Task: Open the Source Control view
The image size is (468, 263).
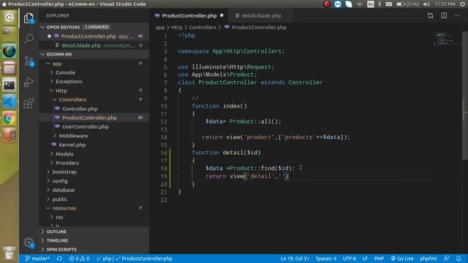Action: [x=29, y=61]
